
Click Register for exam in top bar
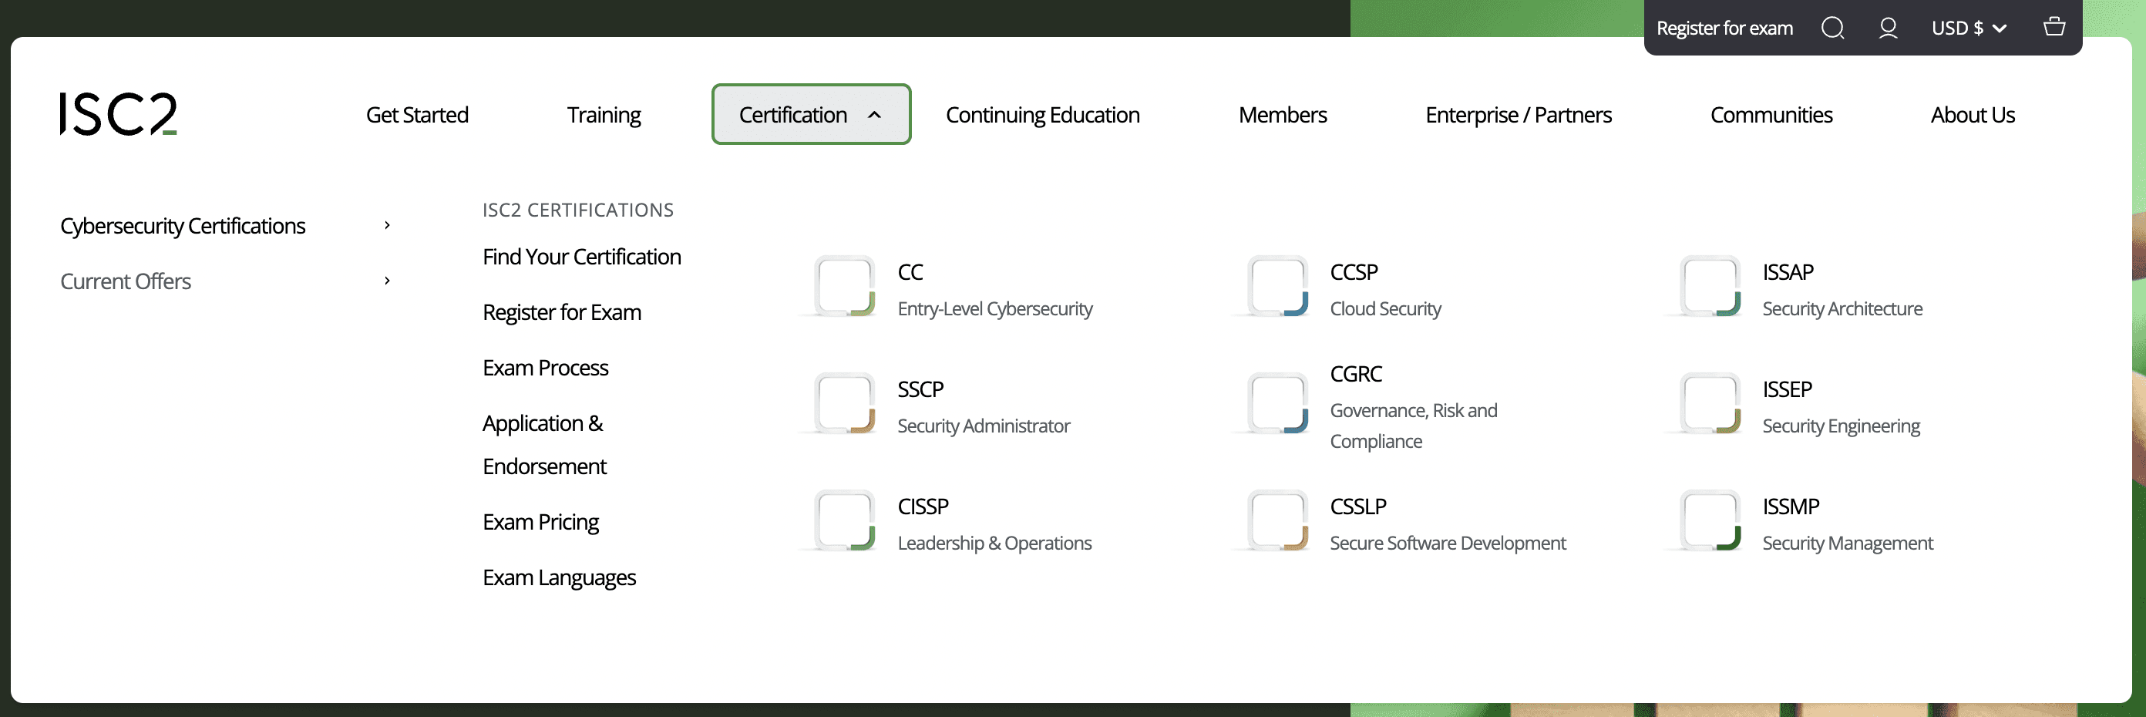1724,29
